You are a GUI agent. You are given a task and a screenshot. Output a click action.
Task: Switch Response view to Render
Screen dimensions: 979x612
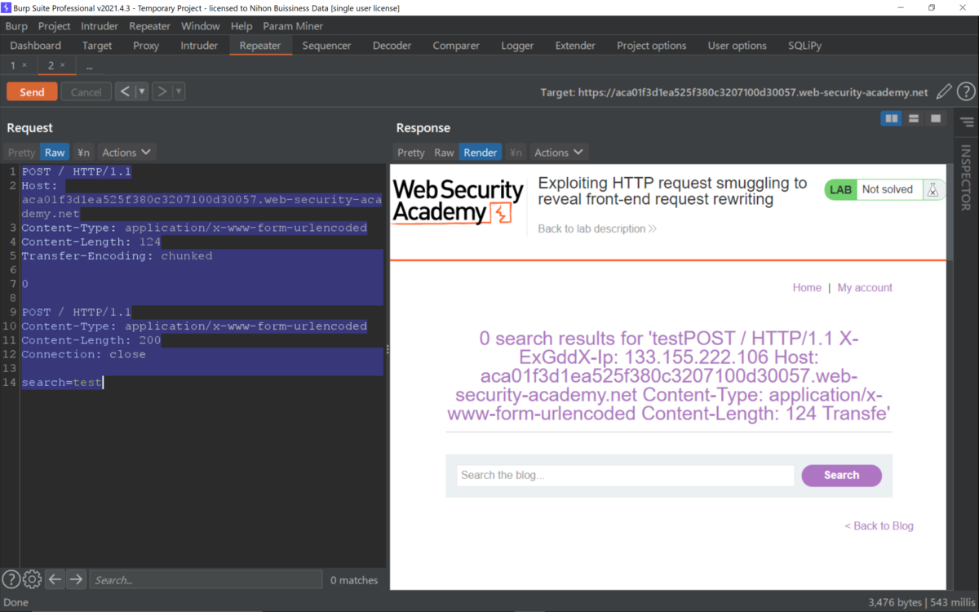coord(480,153)
